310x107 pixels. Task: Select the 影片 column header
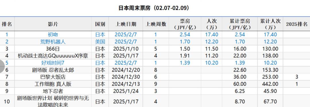pyautogui.click(x=53, y=24)
